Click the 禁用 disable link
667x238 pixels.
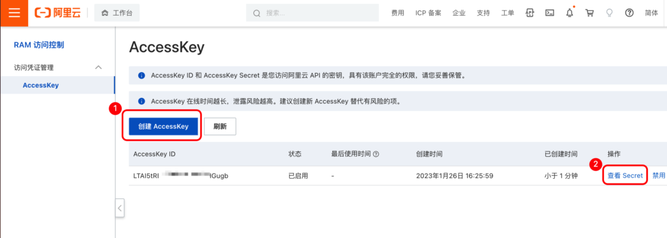[x=659, y=175]
